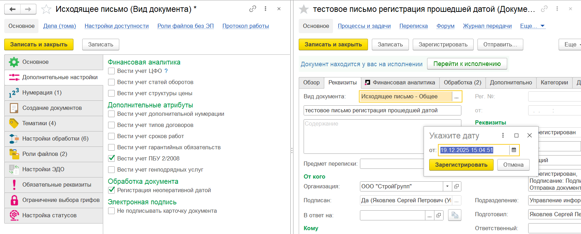Enable Вести учет гарантийных обязательств
Screen dimensions: 581x234
pyautogui.click(x=112, y=148)
